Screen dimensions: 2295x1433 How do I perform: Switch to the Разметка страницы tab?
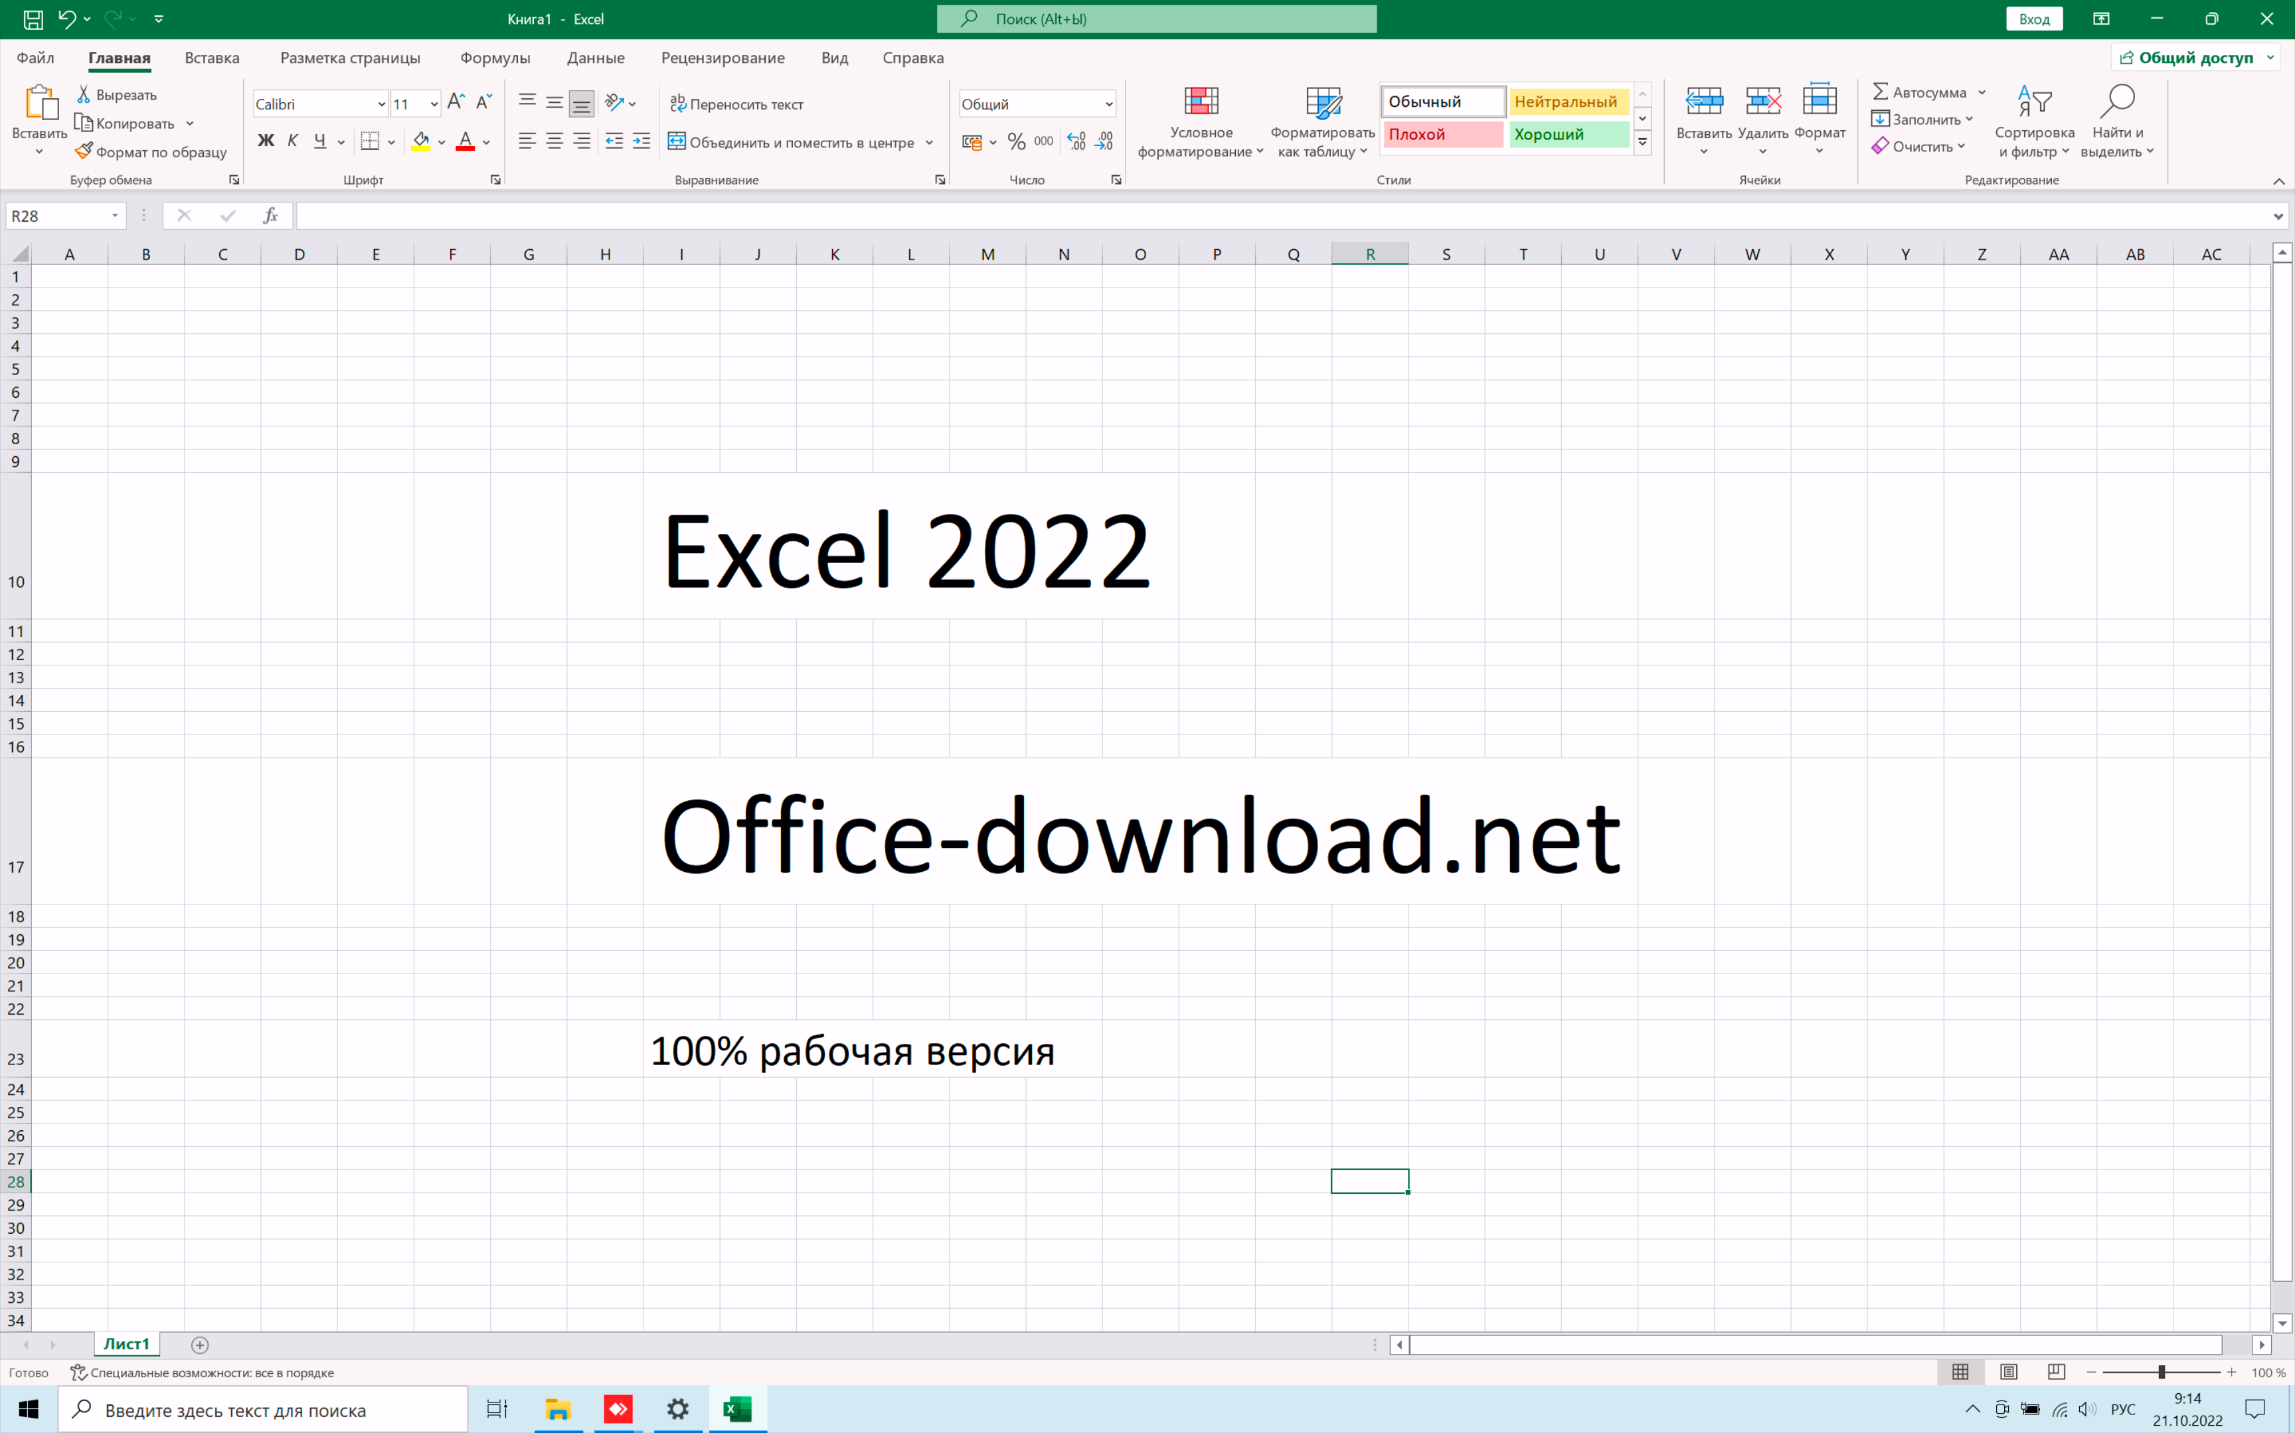coord(350,58)
